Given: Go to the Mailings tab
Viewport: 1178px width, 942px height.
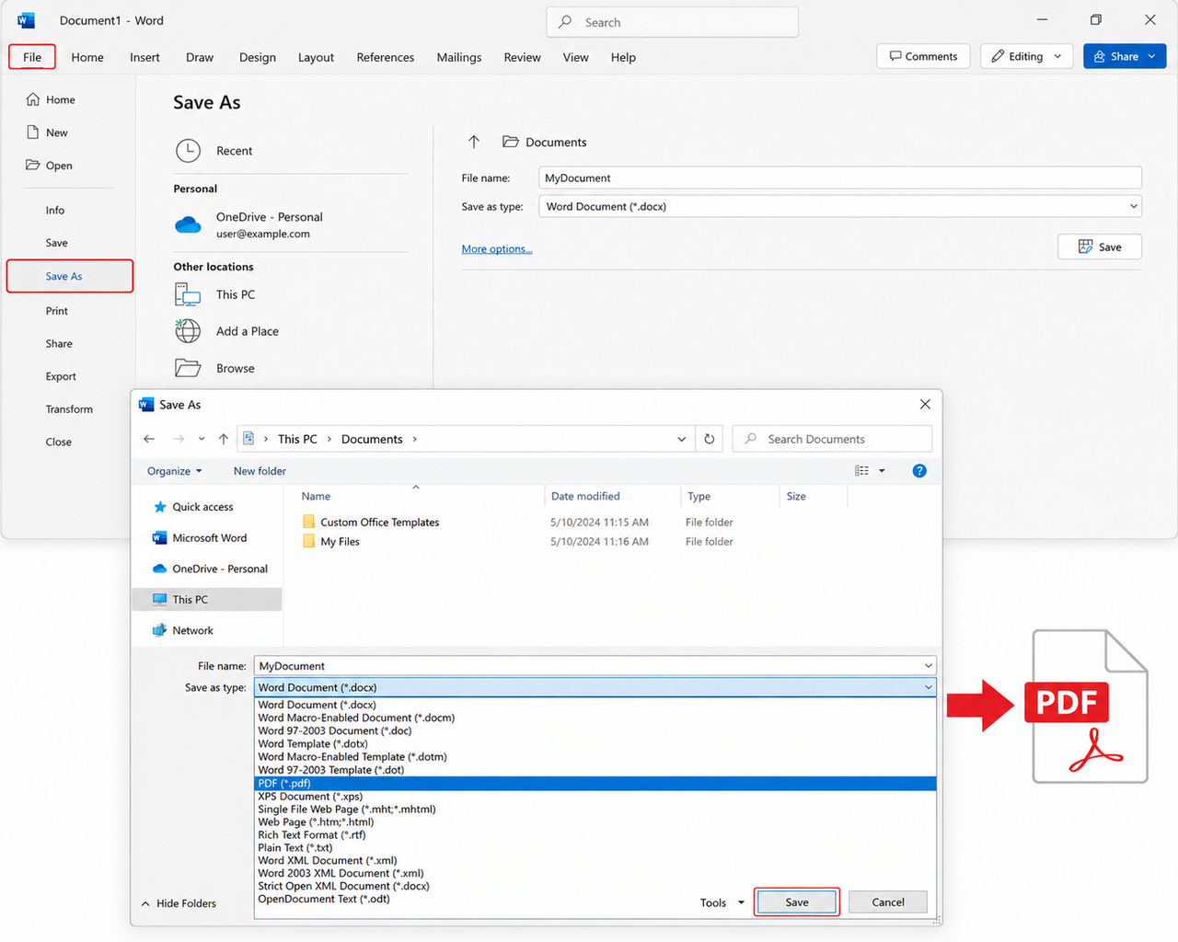Looking at the screenshot, I should coord(459,57).
